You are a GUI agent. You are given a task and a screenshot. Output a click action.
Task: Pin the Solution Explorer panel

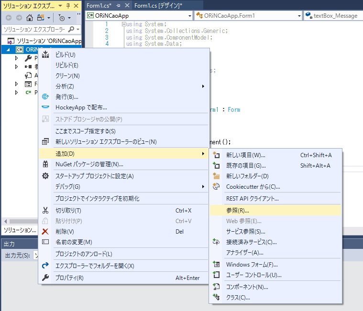pyautogui.click(x=68, y=6)
